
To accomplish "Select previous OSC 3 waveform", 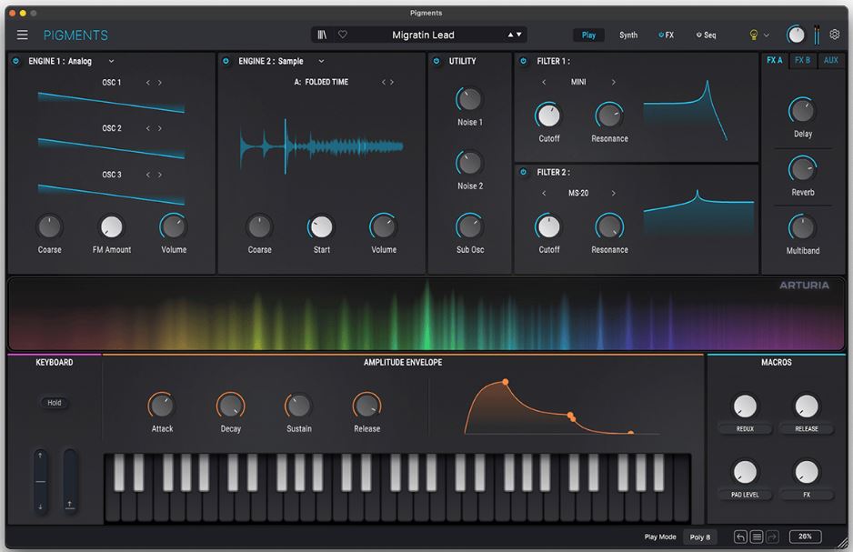I will point(148,175).
